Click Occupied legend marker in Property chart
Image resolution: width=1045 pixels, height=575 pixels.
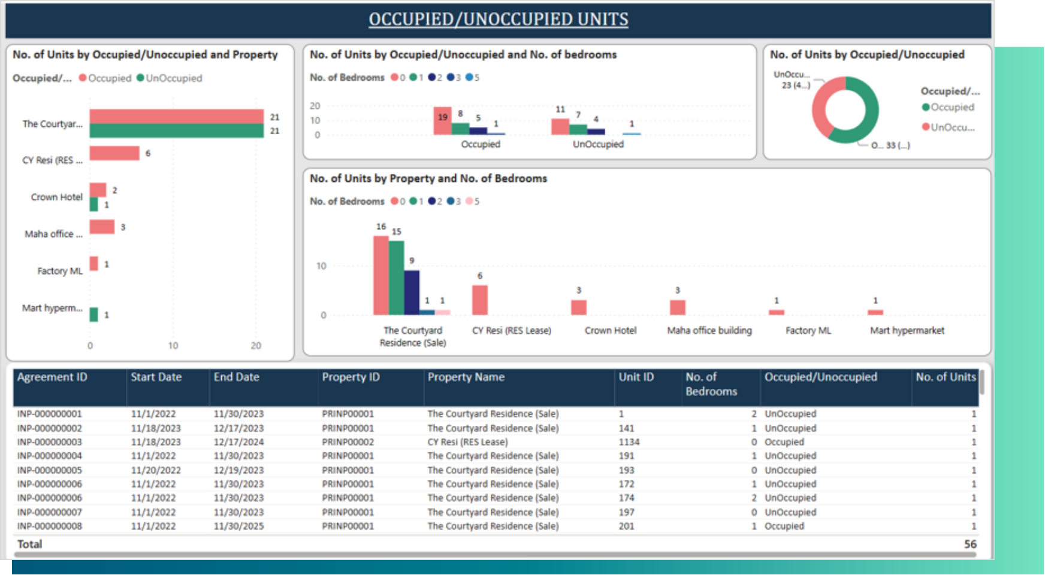[x=83, y=78]
